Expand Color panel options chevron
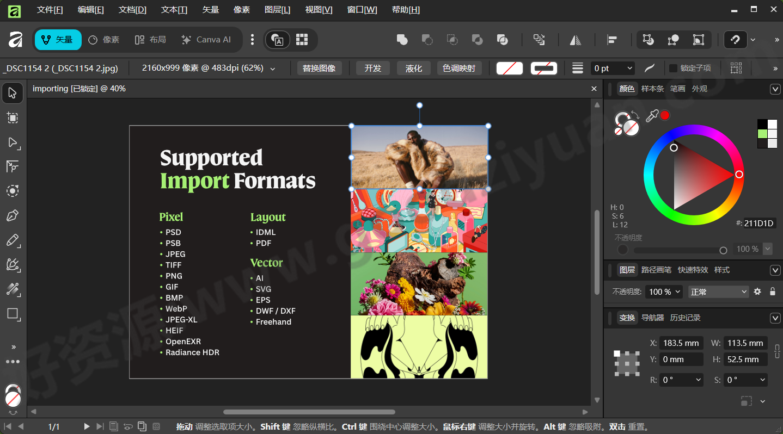Image resolution: width=783 pixels, height=434 pixels. tap(775, 89)
